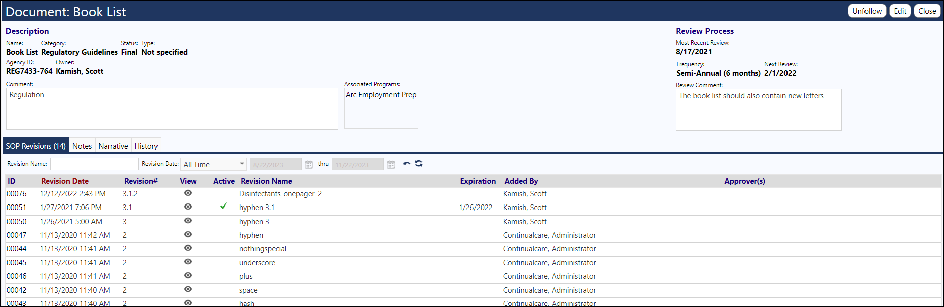This screenshot has width=944, height=307.
Task: Open the start date calendar picker
Action: point(309,164)
